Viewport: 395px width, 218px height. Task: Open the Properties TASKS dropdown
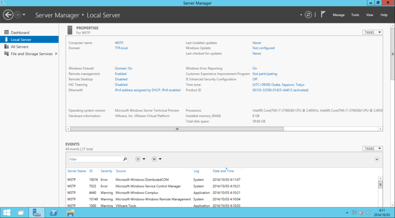coord(373,32)
